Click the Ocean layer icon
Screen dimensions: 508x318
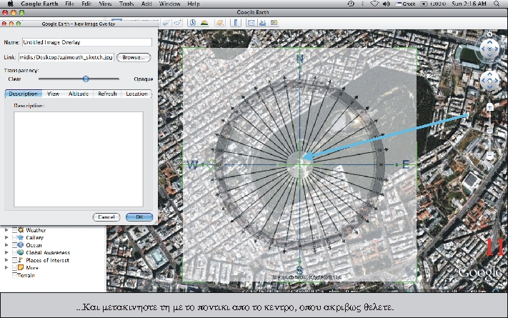[21, 244]
